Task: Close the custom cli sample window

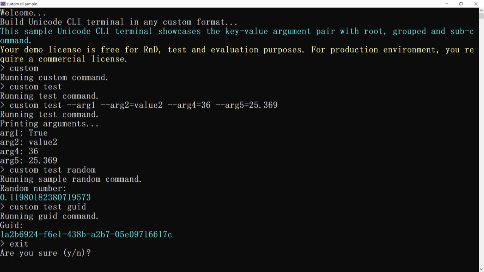Action: [476, 4]
